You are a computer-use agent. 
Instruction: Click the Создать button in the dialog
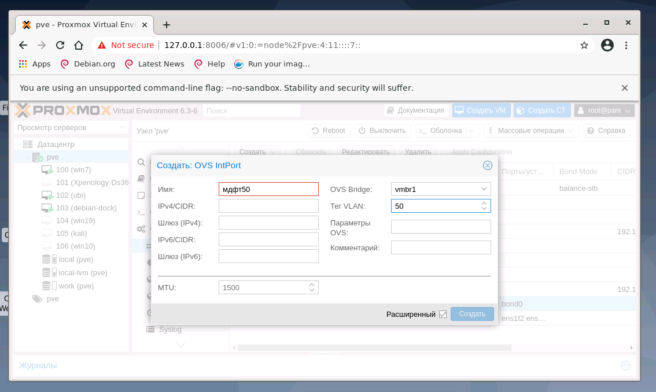(472, 314)
